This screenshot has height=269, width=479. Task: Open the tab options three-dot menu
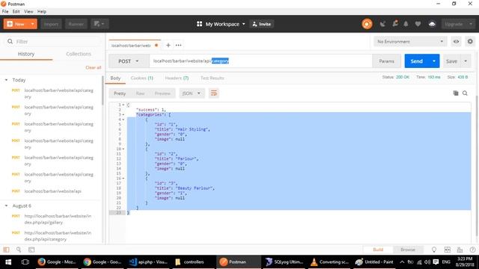[178, 45]
